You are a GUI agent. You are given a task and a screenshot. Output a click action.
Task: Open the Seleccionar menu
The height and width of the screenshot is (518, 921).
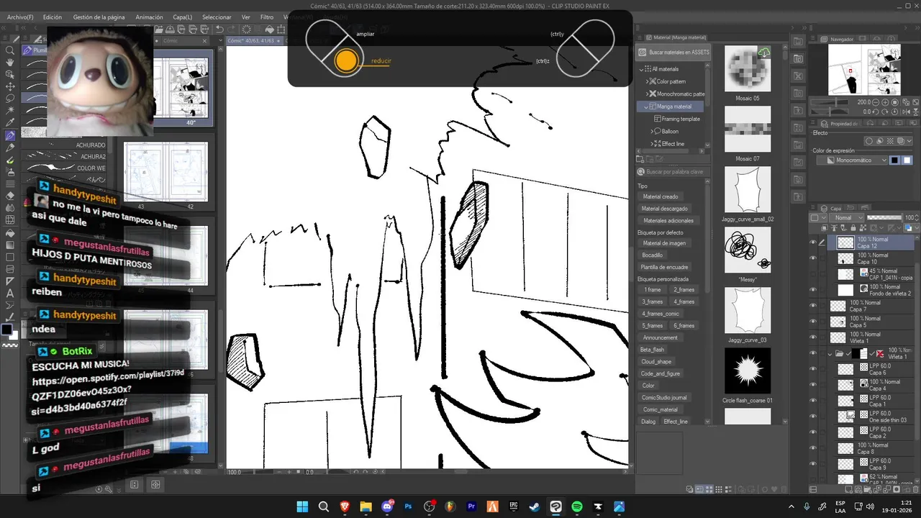[x=217, y=17]
